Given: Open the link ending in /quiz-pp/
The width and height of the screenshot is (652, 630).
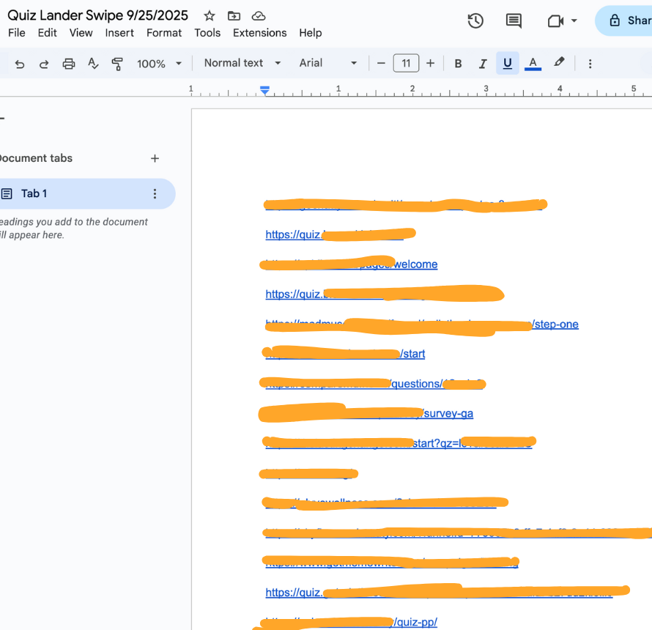Looking at the screenshot, I should (x=352, y=623).
